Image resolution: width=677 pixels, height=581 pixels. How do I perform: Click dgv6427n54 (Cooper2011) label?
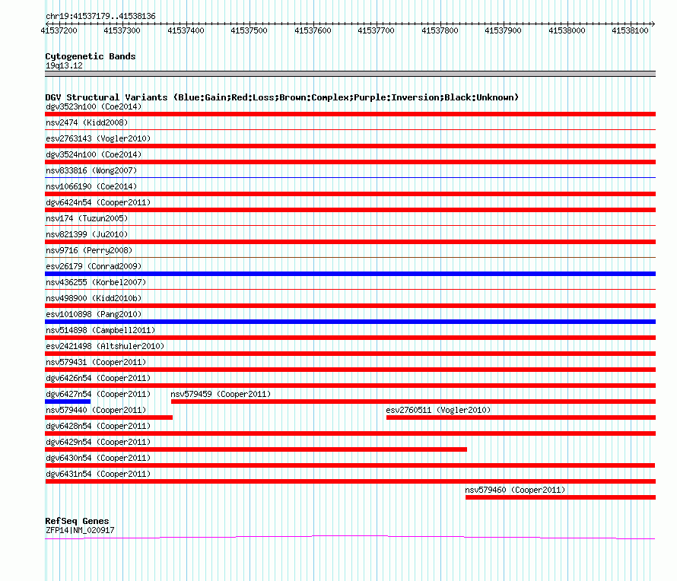coord(98,394)
